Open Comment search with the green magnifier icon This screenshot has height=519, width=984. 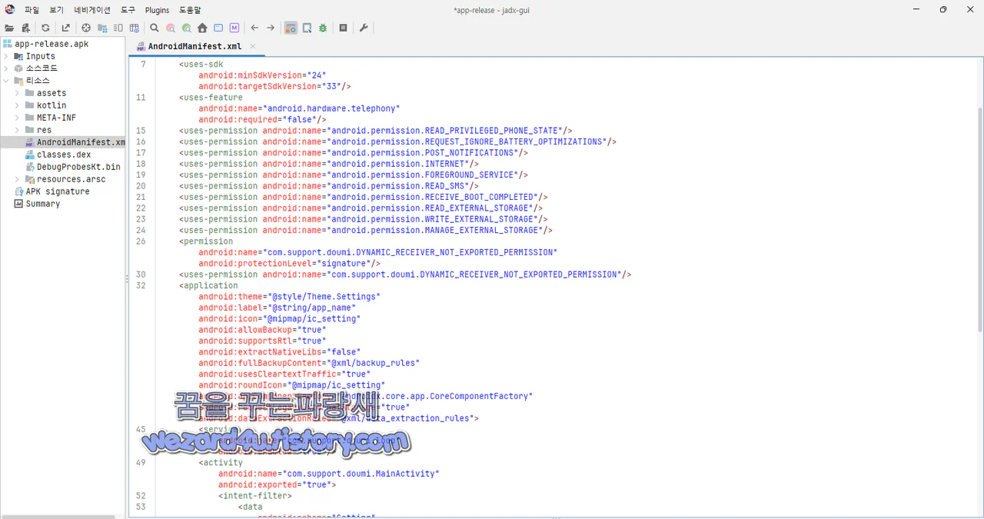pos(187,28)
